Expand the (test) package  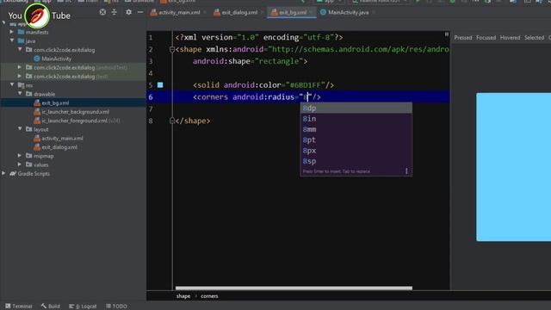20,76
